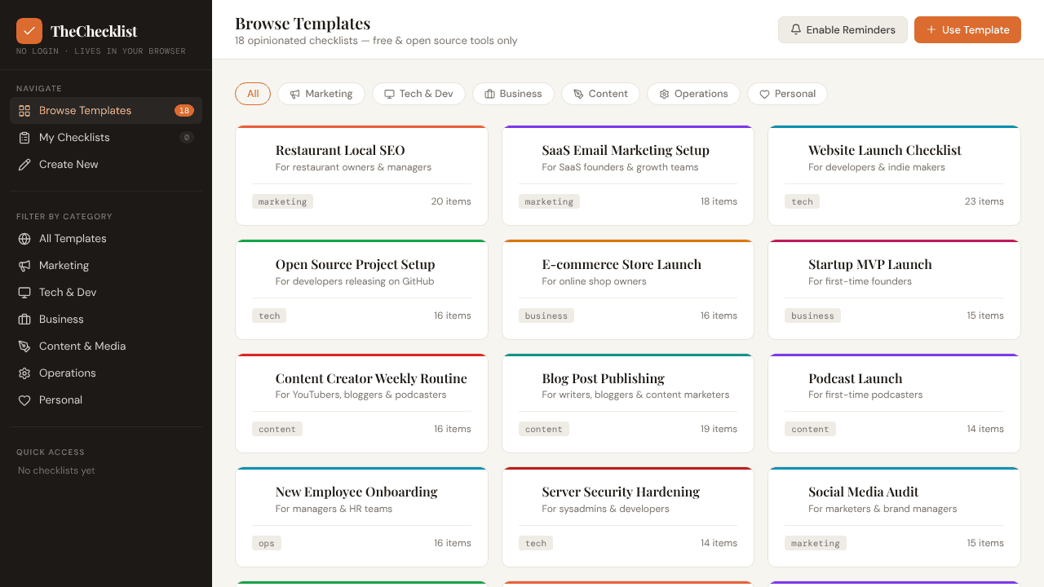1044x587 pixels.
Task: Click sidebar Personal heart icon
Action: (x=24, y=400)
